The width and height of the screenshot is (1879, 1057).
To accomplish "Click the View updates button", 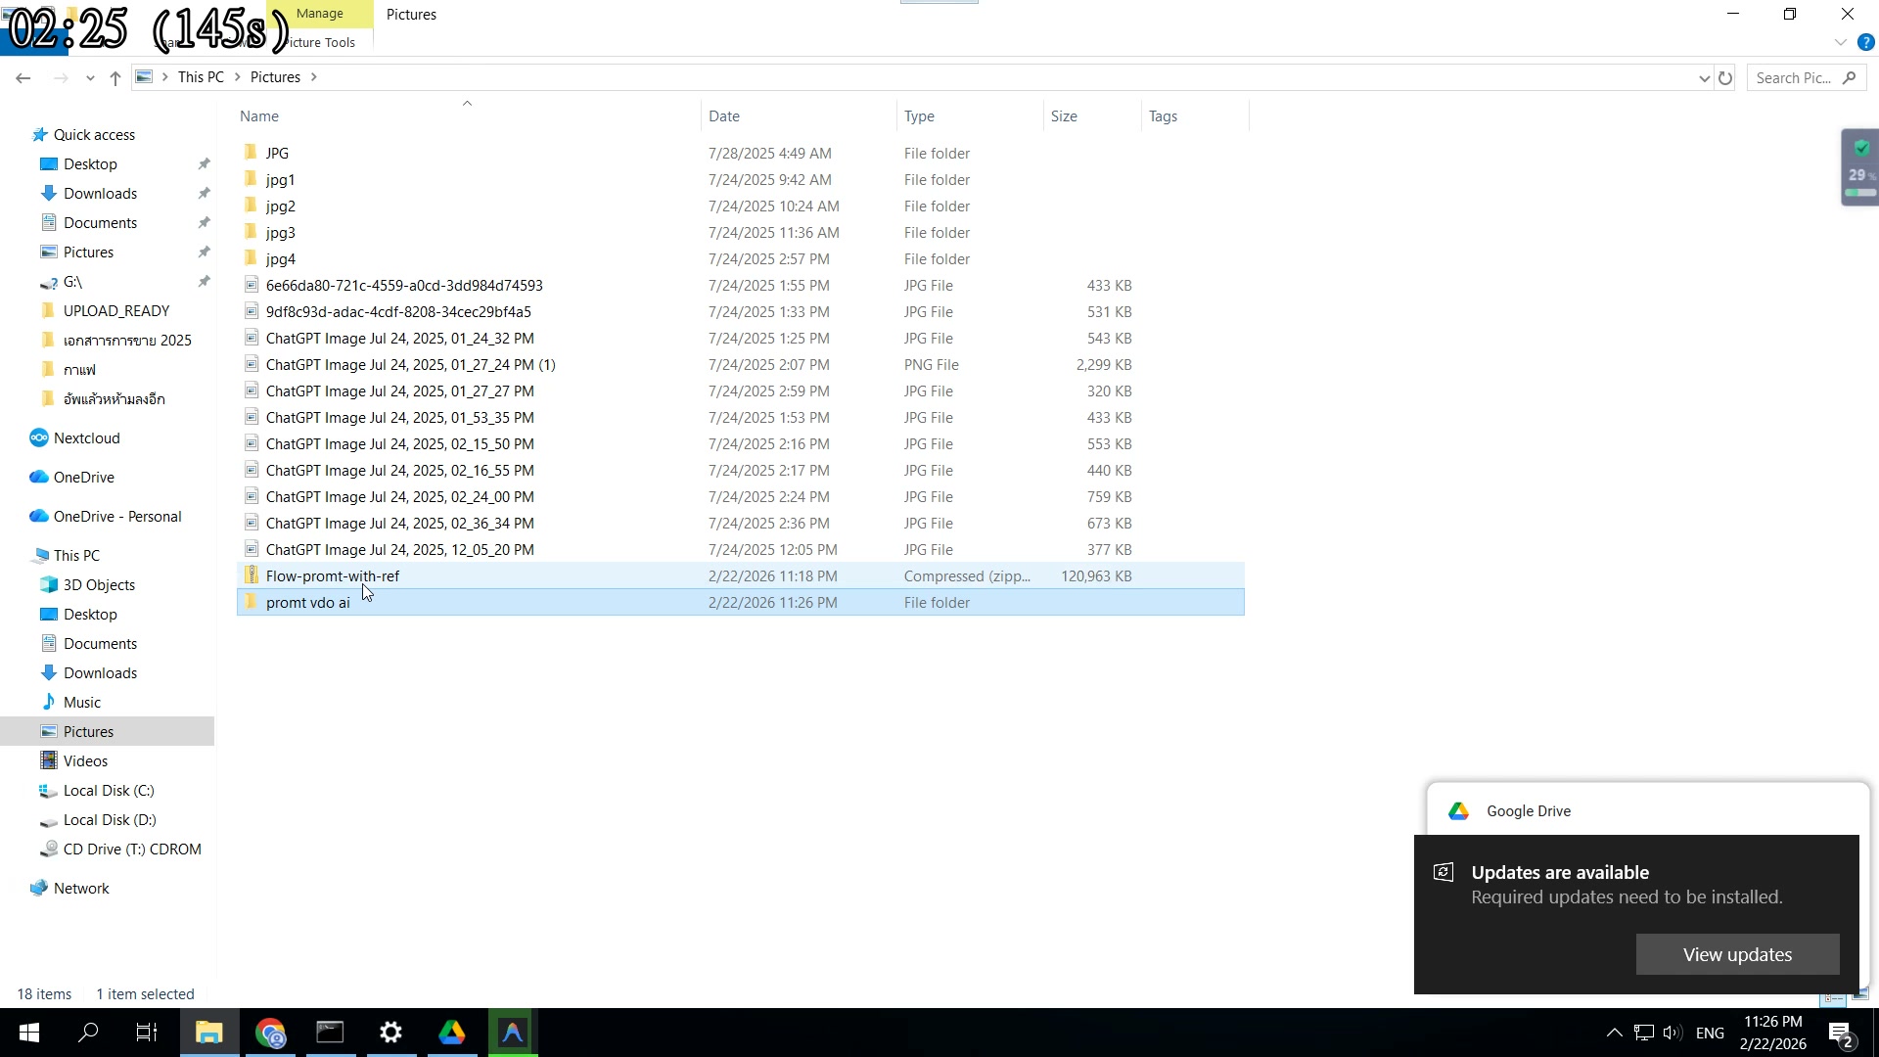I will coord(1737,954).
